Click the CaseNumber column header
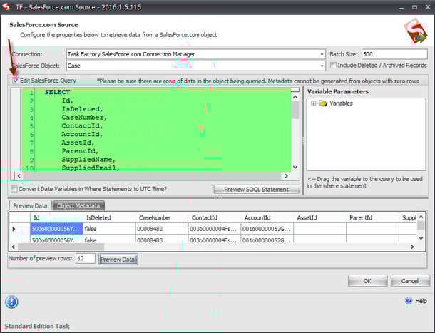The height and width of the screenshot is (333, 435). click(x=162, y=217)
